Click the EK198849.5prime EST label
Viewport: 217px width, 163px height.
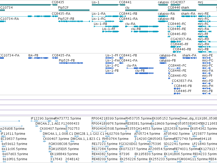pos(64,154)
